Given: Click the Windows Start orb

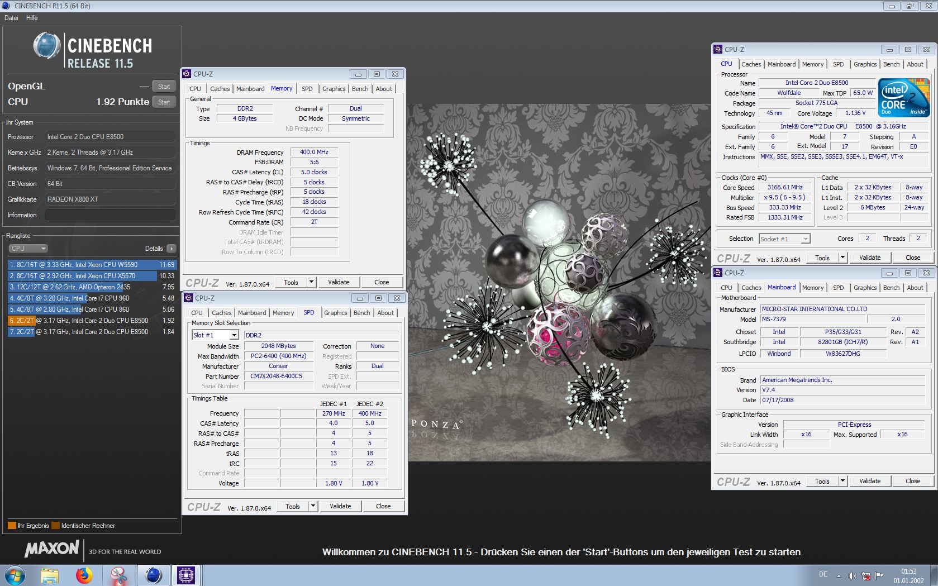Looking at the screenshot, I should pyautogui.click(x=15, y=575).
